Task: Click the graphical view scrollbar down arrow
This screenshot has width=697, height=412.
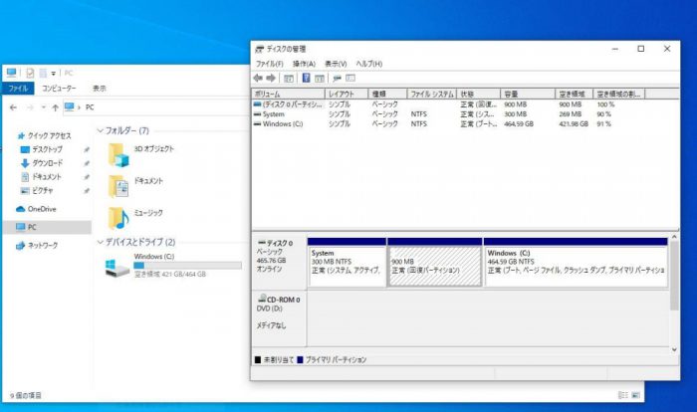Action: [x=674, y=349]
